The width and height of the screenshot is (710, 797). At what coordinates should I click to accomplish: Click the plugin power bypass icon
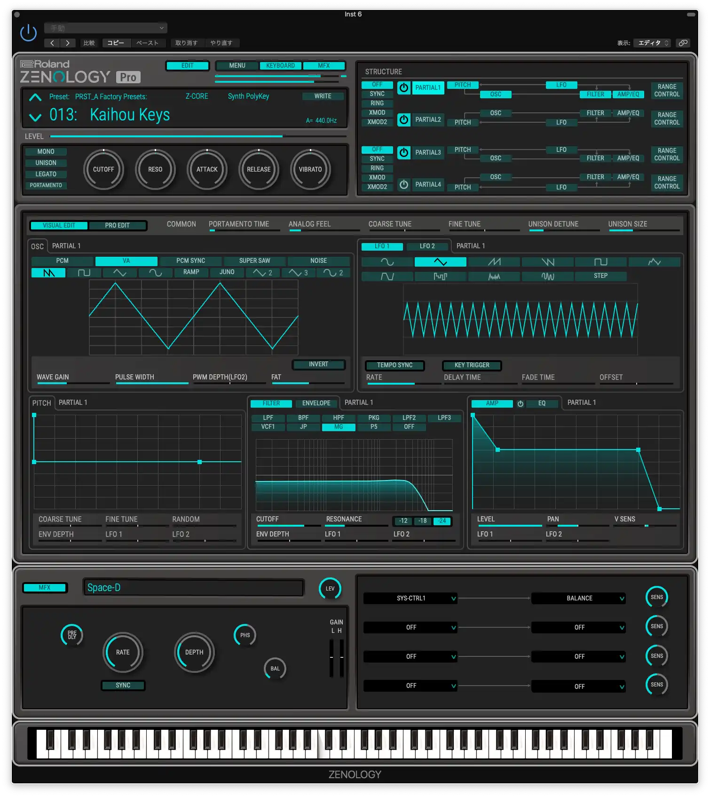tap(28, 32)
